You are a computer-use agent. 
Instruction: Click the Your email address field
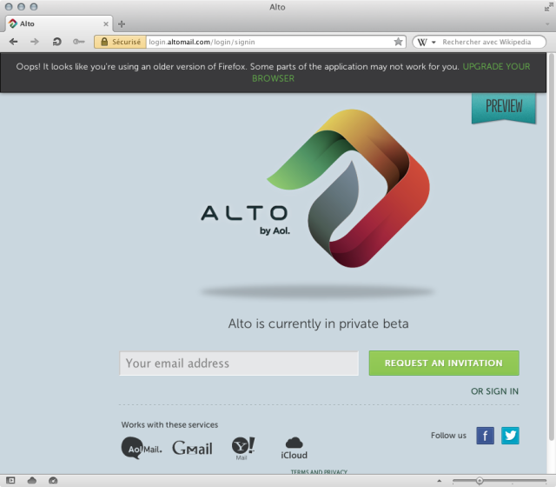pyautogui.click(x=239, y=364)
